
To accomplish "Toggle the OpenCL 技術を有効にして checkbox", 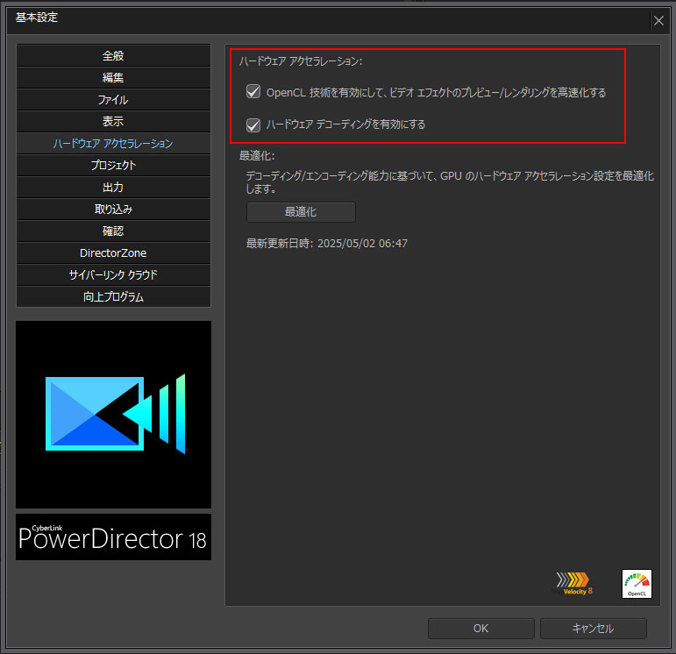I will click(x=253, y=92).
